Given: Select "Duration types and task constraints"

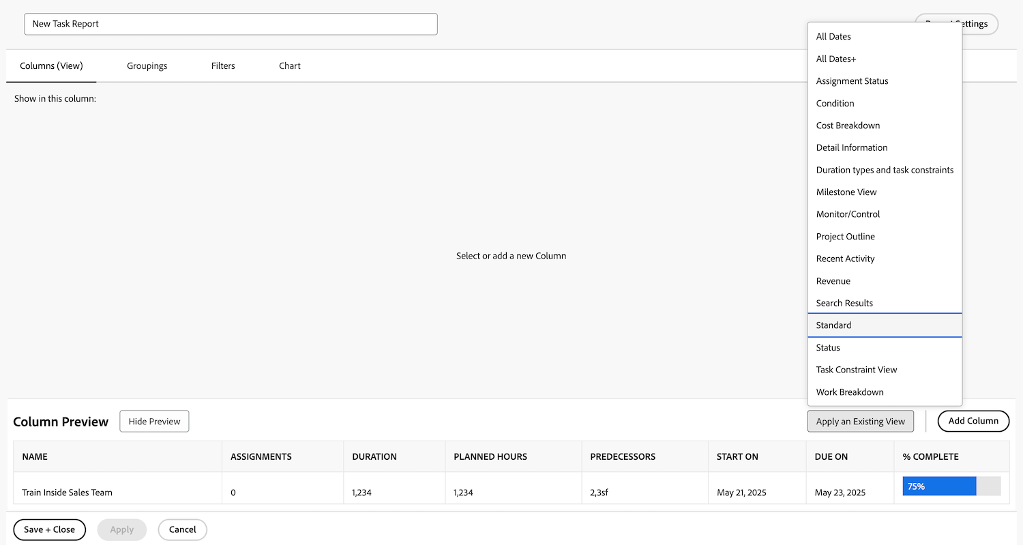Looking at the screenshot, I should [x=884, y=170].
